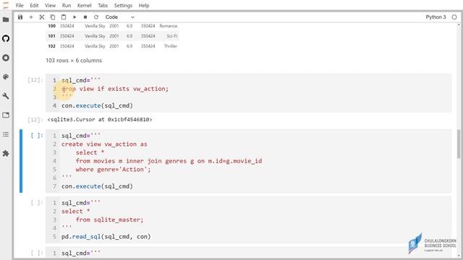
Task: Run the selected cell with the play icon
Action: (x=75, y=17)
